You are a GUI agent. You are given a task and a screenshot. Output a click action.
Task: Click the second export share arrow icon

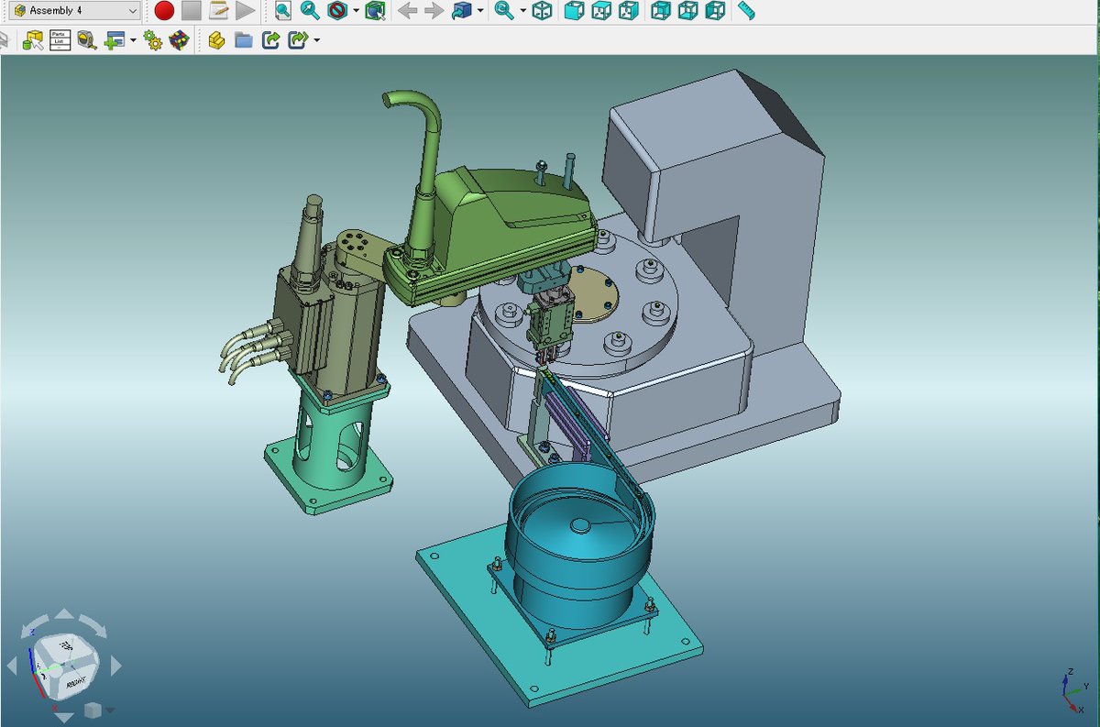coord(297,40)
